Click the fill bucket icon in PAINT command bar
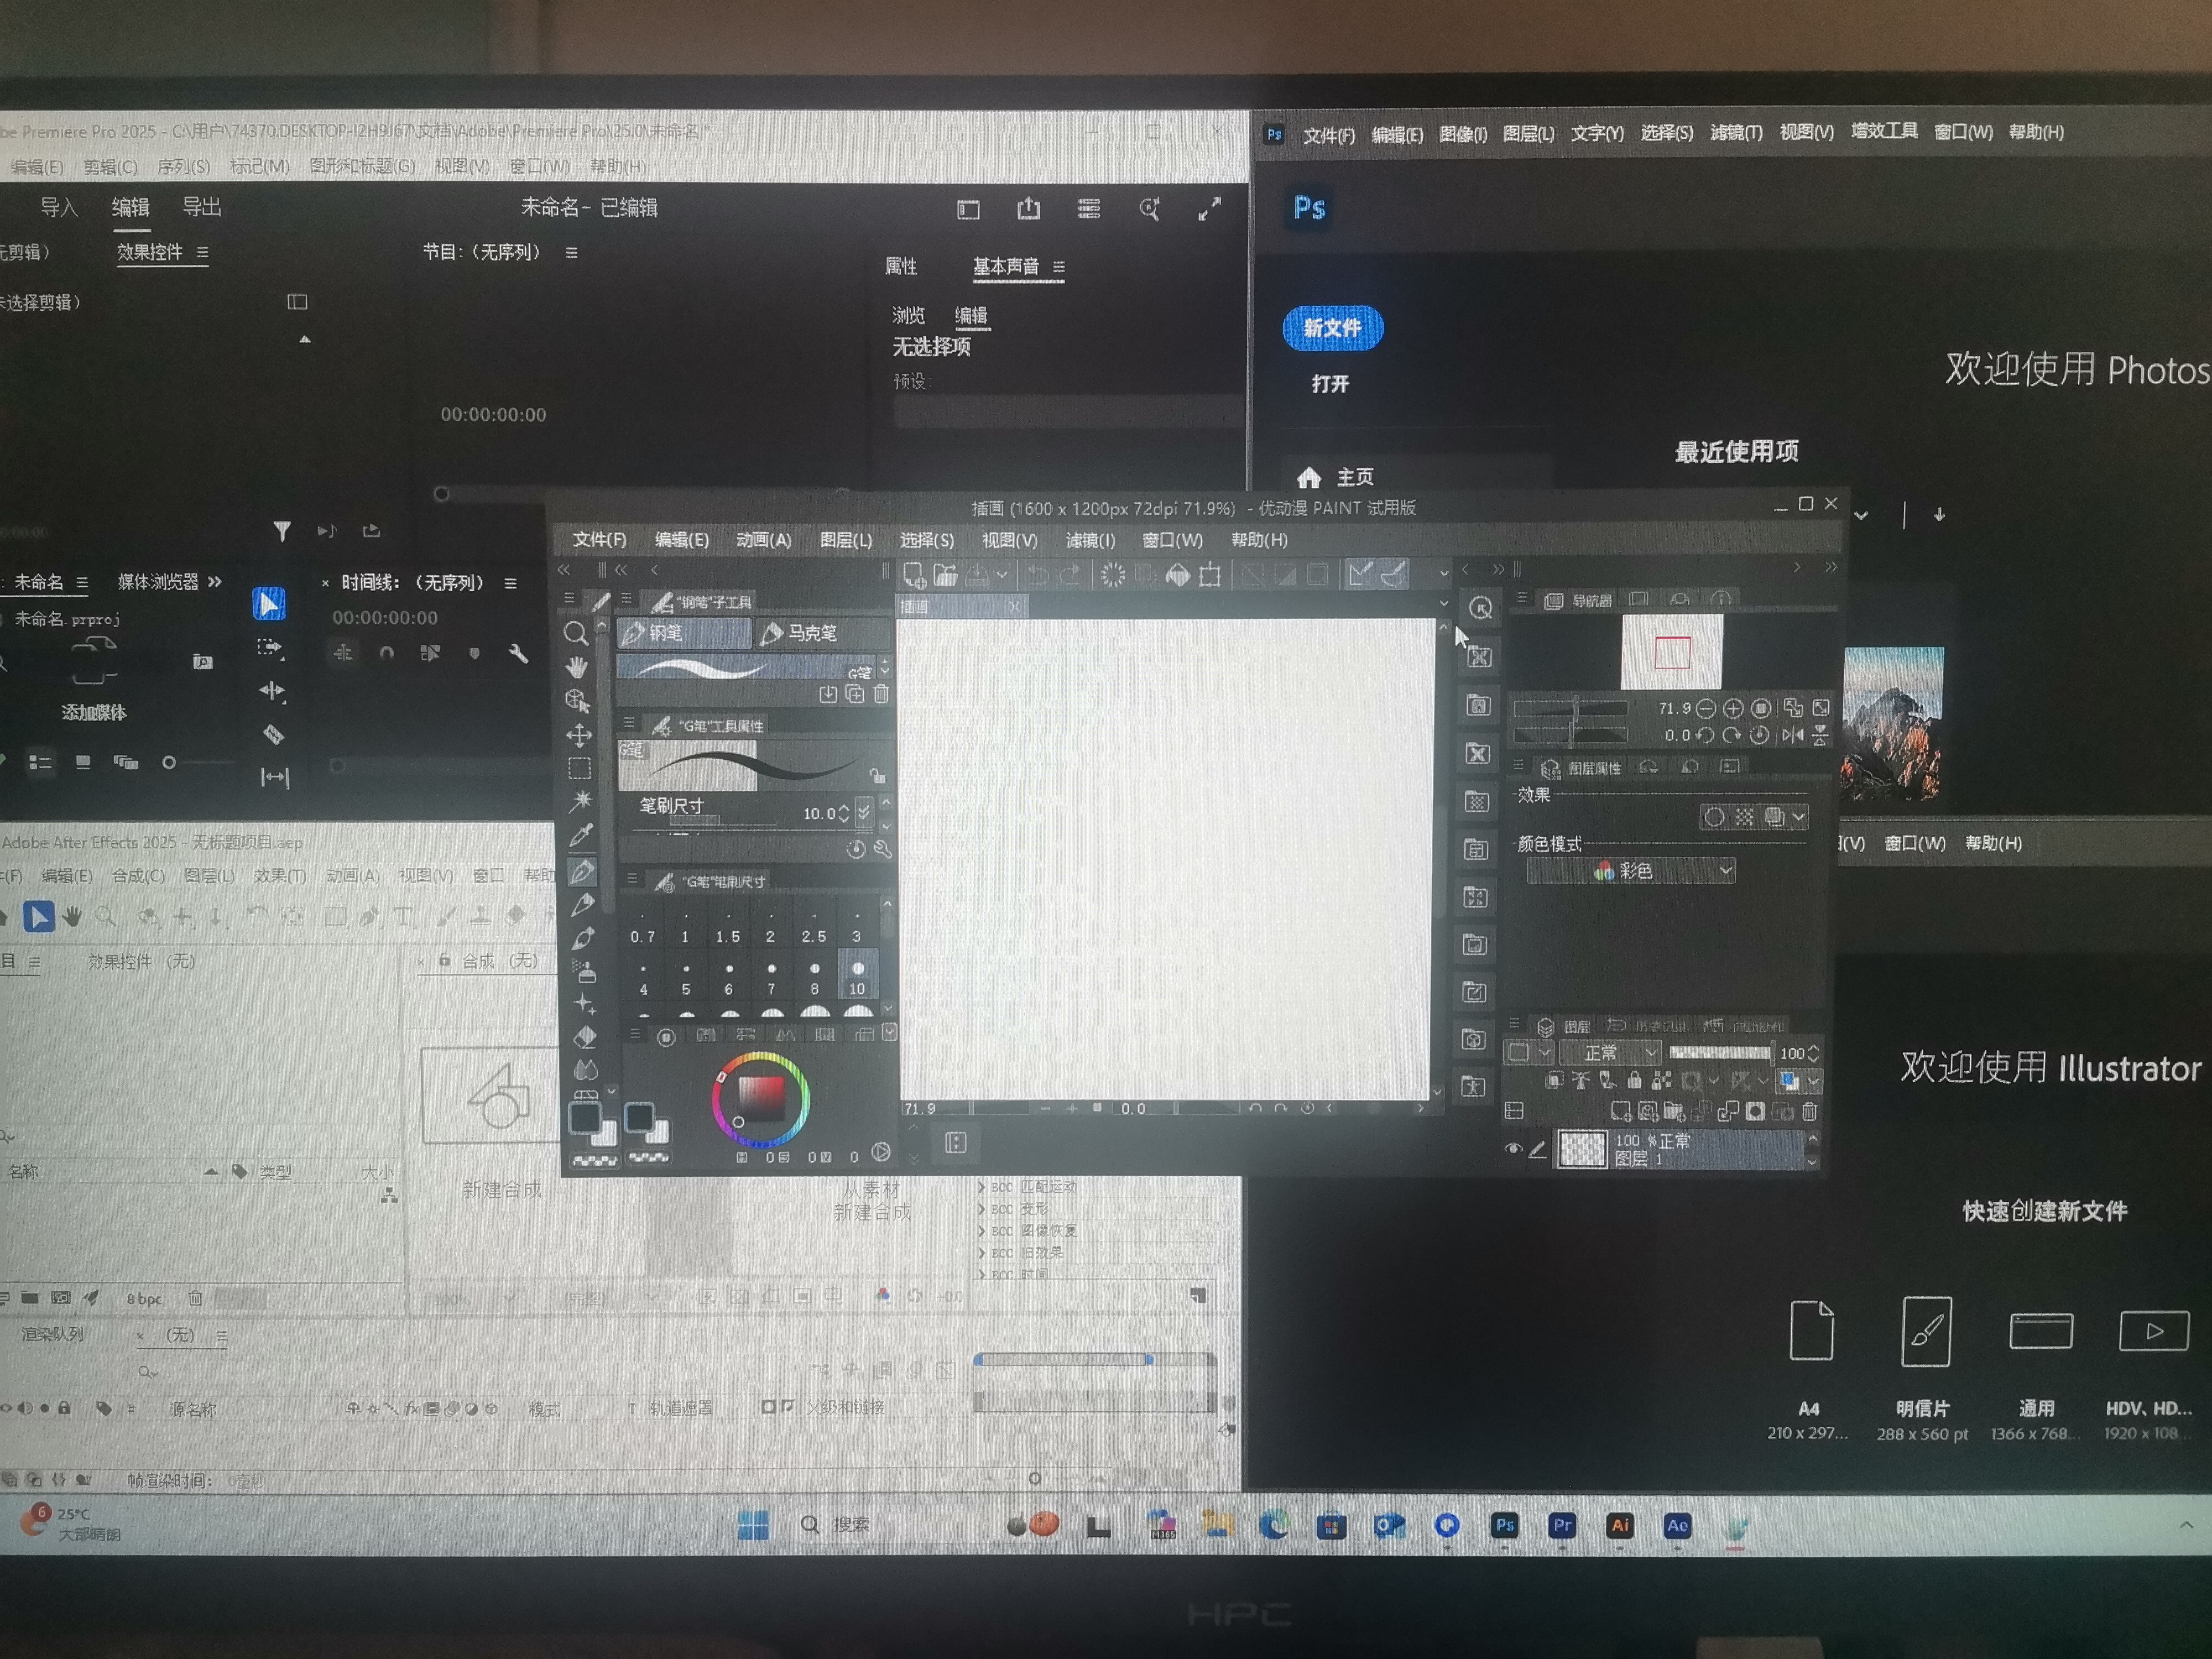The width and height of the screenshot is (2212, 1659). 1178,575
